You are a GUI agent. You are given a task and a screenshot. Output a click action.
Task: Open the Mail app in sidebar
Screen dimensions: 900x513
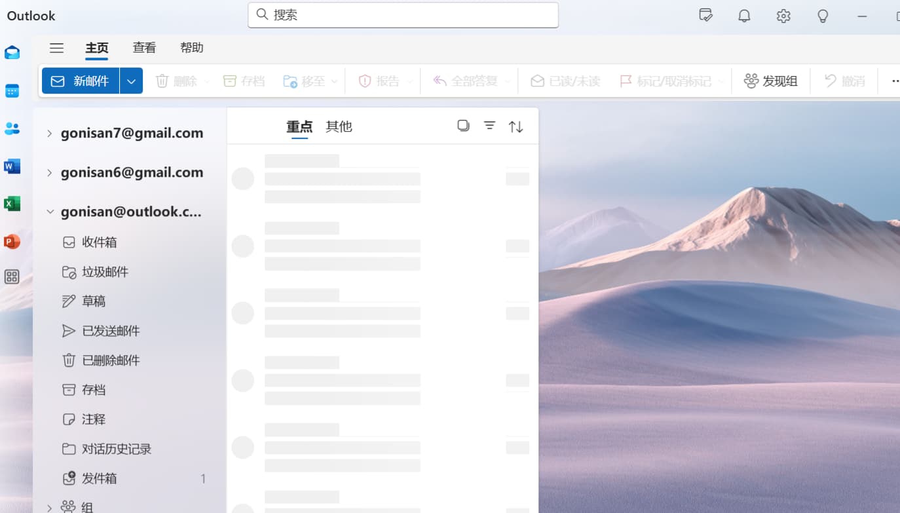tap(12, 53)
